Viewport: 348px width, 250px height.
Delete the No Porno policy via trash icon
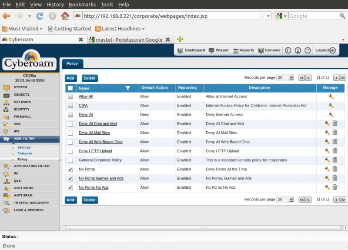(335, 169)
